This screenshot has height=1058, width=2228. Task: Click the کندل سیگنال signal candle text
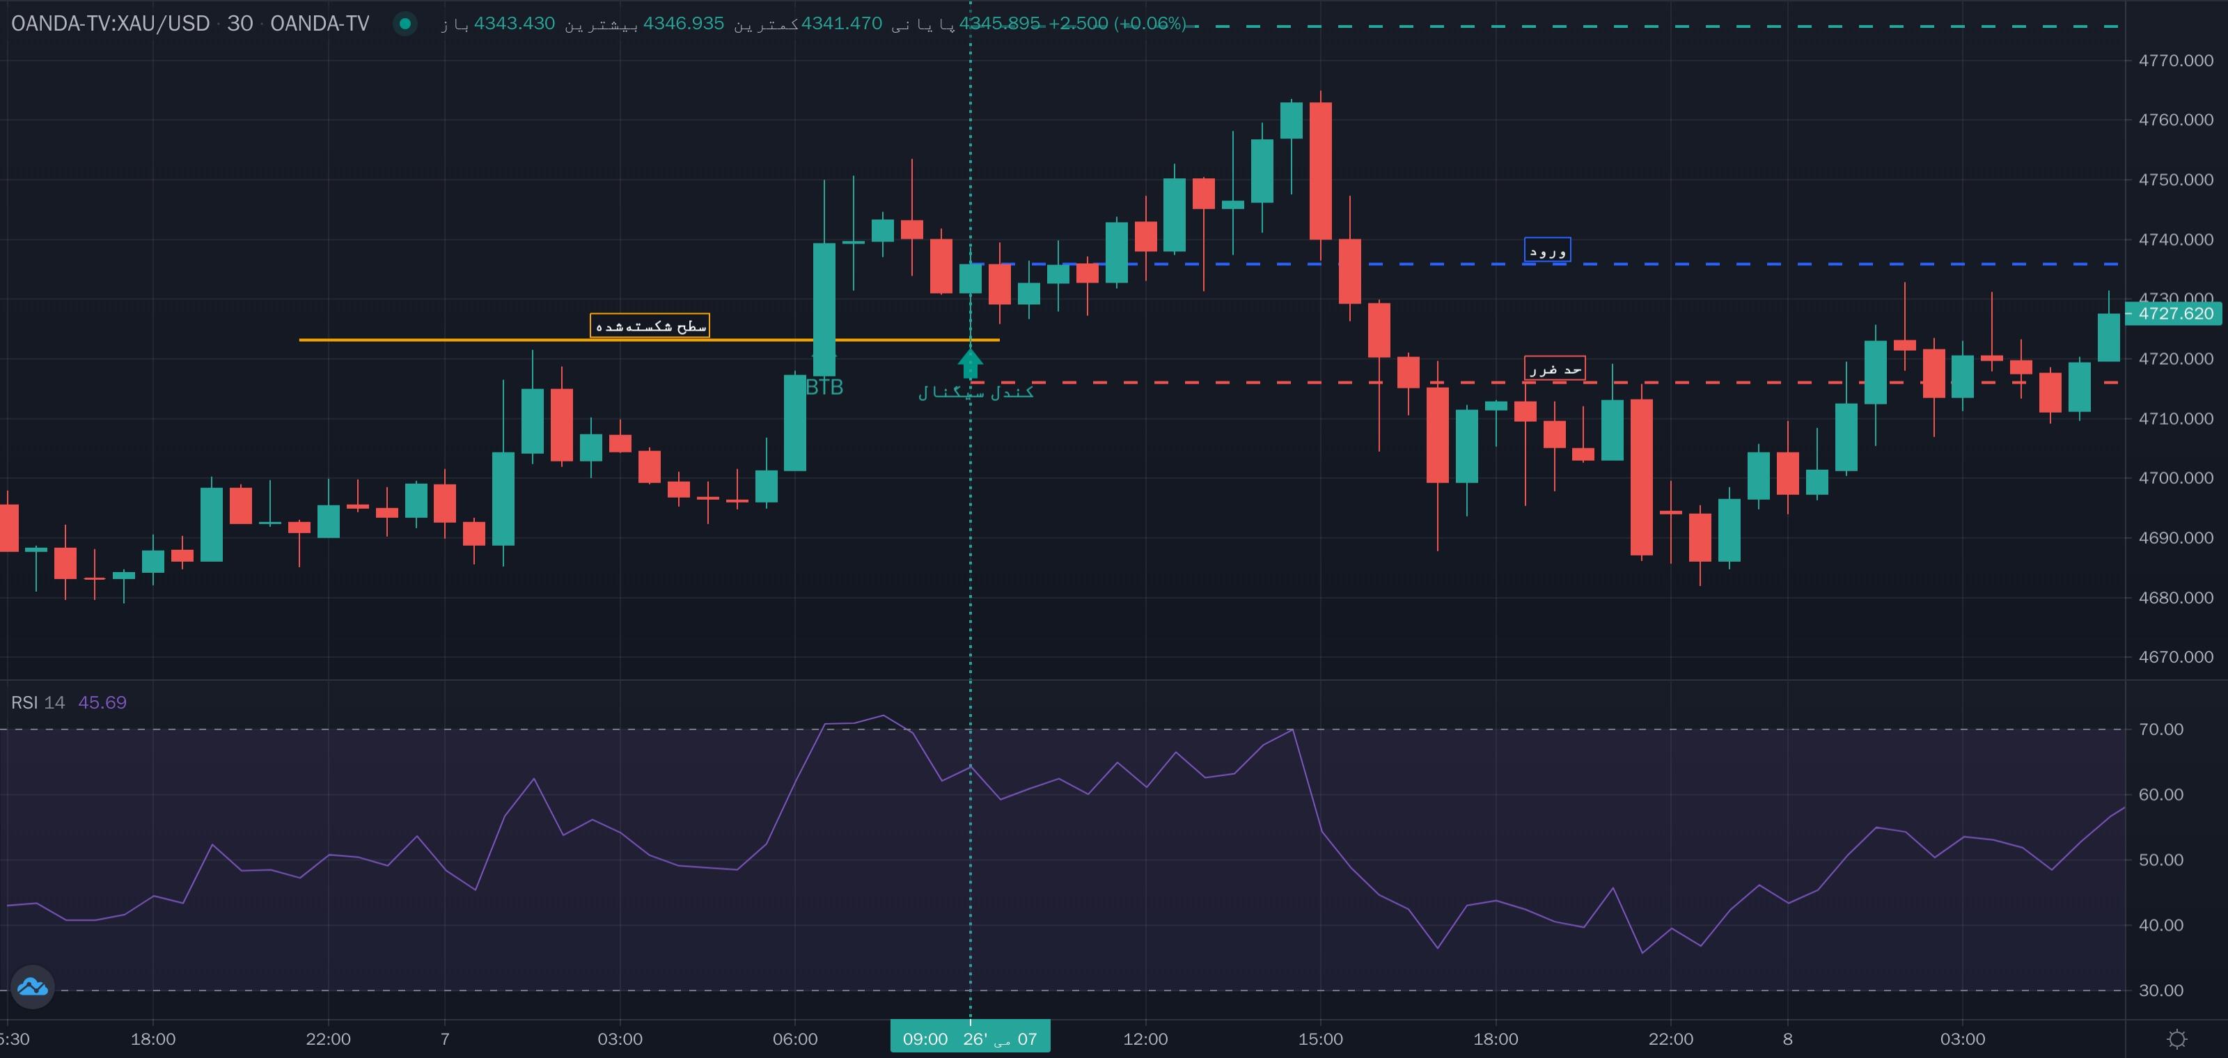point(975,393)
